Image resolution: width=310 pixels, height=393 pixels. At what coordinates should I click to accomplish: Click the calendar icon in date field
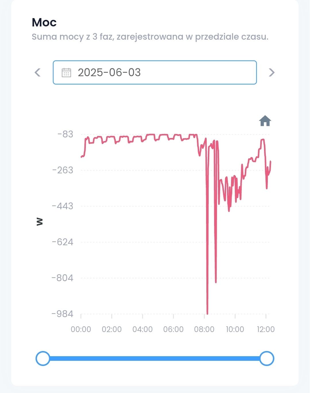point(66,72)
